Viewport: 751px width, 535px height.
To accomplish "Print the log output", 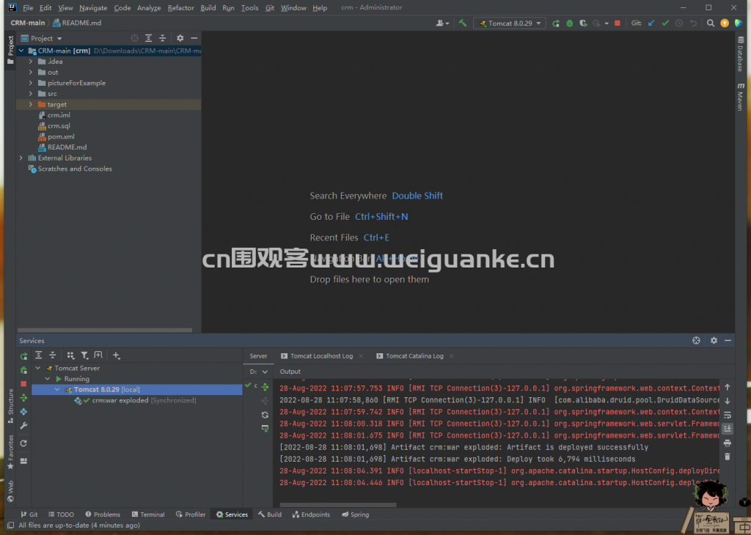I will coord(726,442).
